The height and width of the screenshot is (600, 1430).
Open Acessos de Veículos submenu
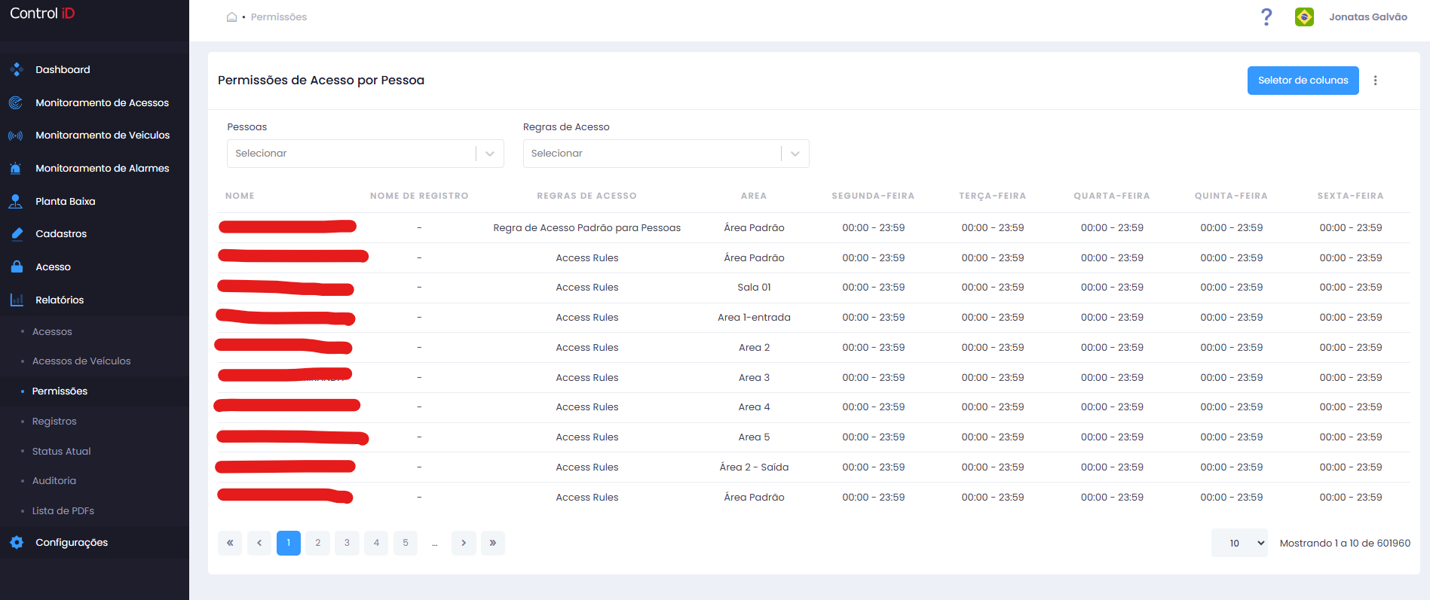click(81, 361)
